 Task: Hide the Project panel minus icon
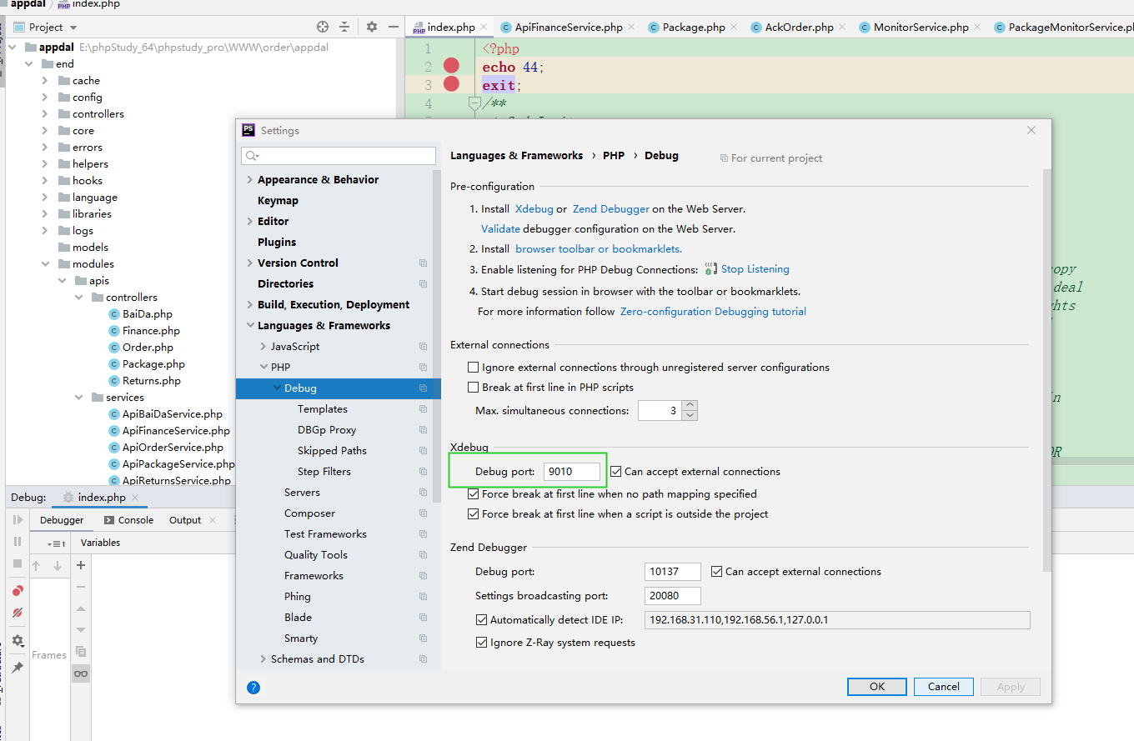(x=393, y=27)
